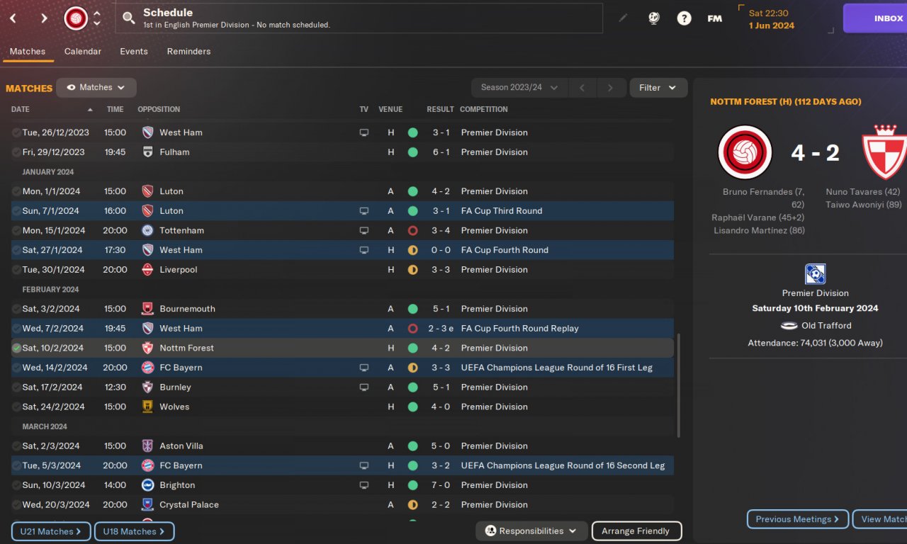Sort by the COMPETITION column header
The width and height of the screenshot is (907, 544).
pos(484,110)
